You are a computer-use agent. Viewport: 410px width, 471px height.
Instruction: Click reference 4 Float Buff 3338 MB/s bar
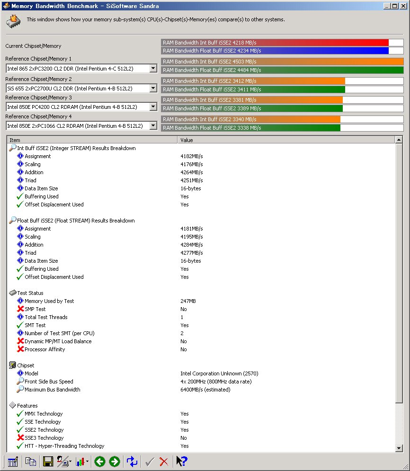[282, 128]
